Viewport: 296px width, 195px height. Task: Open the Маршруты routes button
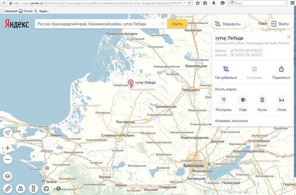(x=228, y=24)
